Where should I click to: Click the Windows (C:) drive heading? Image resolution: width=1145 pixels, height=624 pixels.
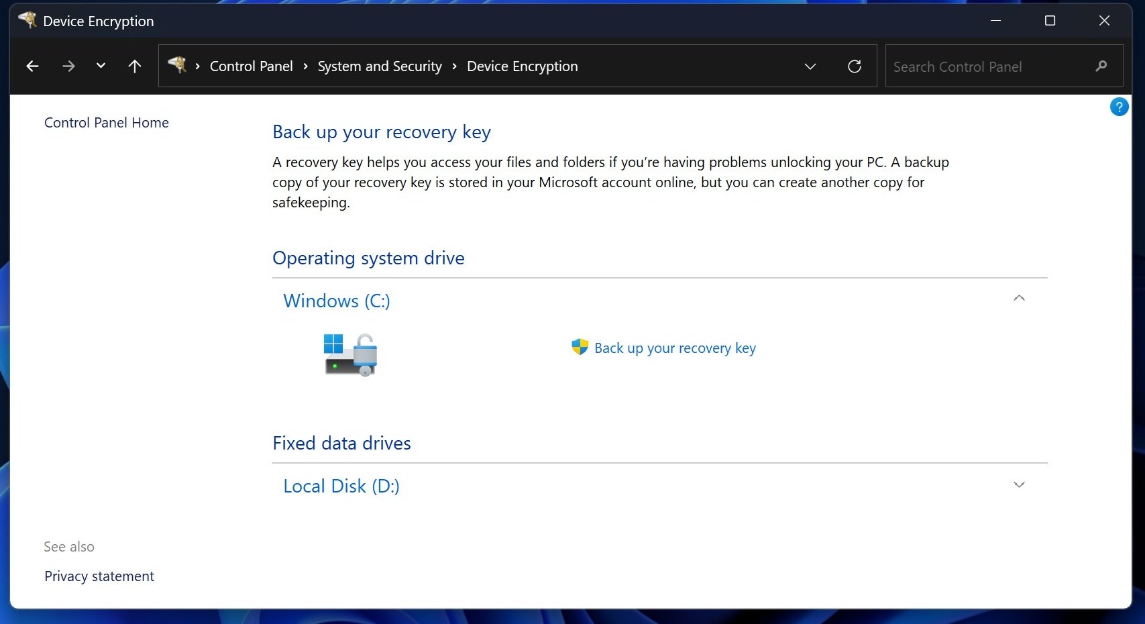336,301
